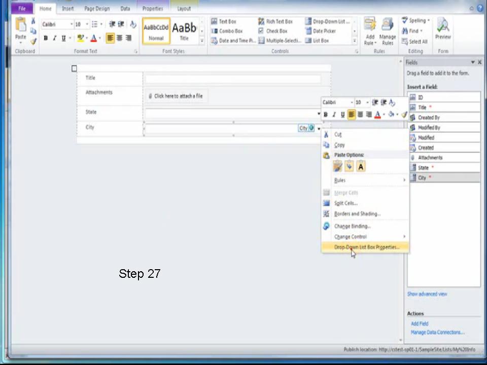Switch to the Page Design ribbon tab
This screenshot has width=487, height=365.
coord(97,9)
